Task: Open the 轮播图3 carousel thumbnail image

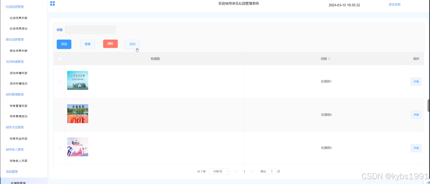Action: point(77,147)
